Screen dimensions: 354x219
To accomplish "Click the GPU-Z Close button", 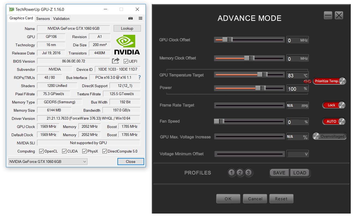I will pos(131,162).
